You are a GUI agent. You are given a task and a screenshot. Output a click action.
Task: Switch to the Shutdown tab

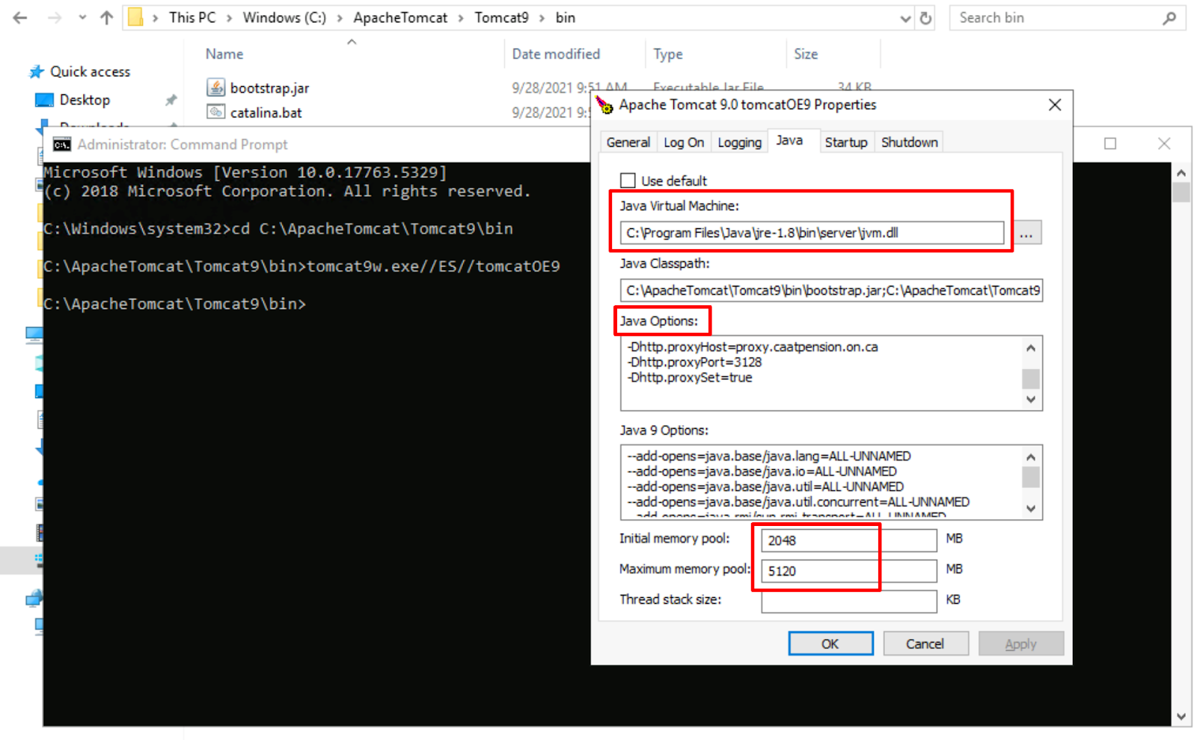909,142
